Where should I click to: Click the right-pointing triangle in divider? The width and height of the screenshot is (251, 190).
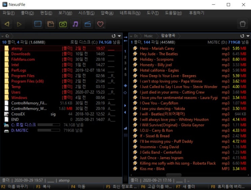125,105
